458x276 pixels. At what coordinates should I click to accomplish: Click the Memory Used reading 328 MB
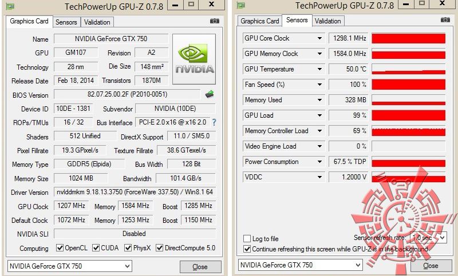tap(349, 100)
